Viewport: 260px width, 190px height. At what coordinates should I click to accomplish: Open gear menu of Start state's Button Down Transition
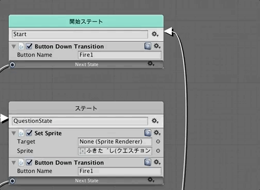click(x=157, y=46)
